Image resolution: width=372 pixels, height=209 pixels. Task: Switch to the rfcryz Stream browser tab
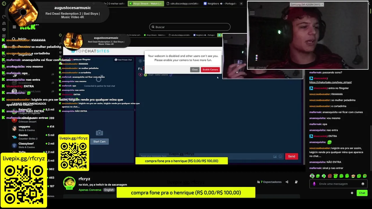click(x=146, y=3)
